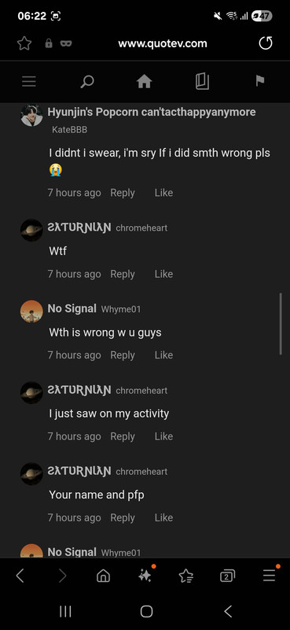Open the Quotev hamburger menu
This screenshot has height=630, width=290.
point(29,81)
